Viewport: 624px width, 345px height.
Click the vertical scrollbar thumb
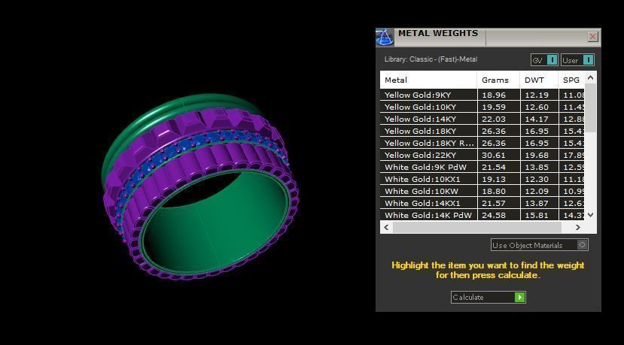coord(591,107)
